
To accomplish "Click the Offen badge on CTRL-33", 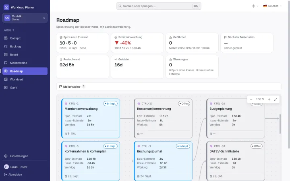I will [x=256, y=146].
